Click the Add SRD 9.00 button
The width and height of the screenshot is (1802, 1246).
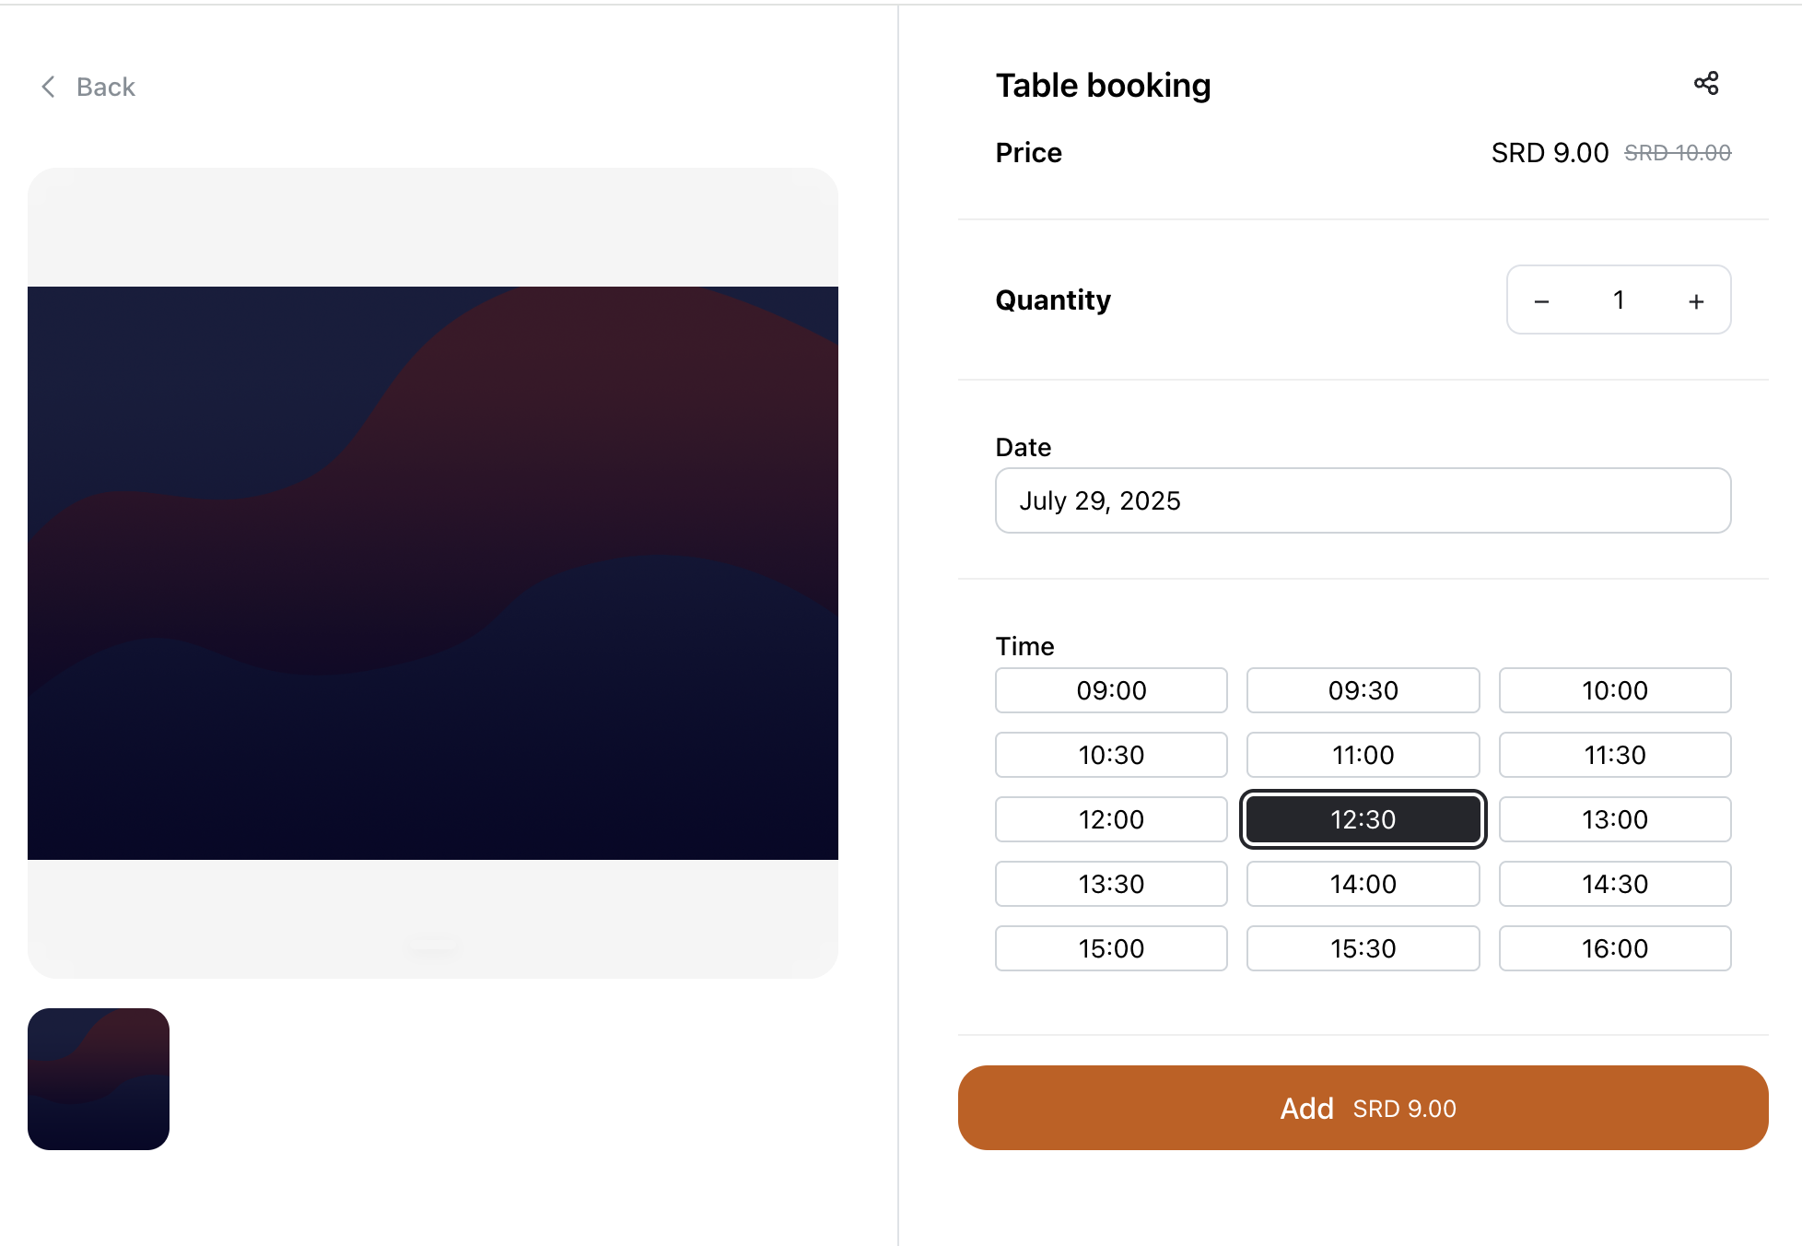1363,1108
